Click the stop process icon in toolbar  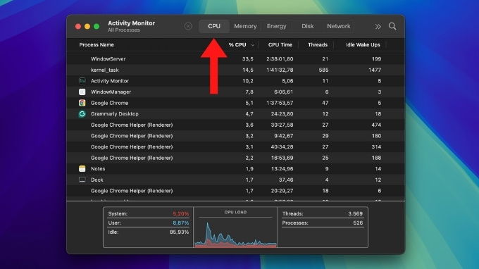tap(188, 26)
